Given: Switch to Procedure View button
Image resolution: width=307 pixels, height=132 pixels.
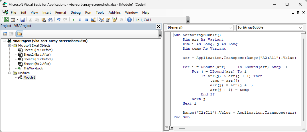Looking at the screenshot, I should coord(167,128).
